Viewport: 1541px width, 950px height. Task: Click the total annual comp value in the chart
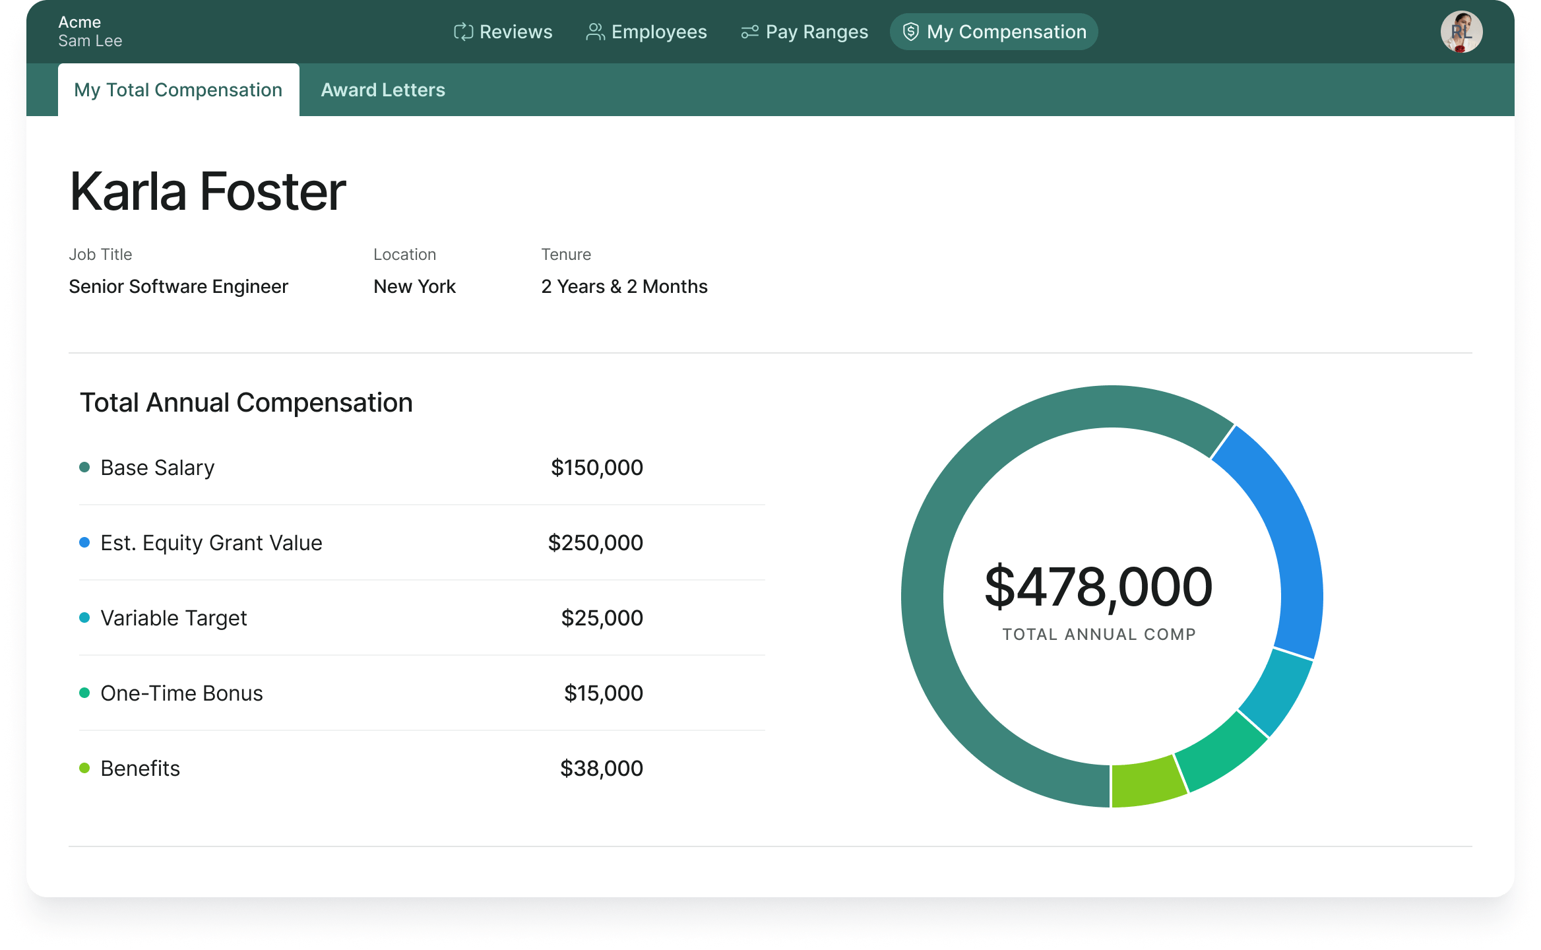(1098, 584)
